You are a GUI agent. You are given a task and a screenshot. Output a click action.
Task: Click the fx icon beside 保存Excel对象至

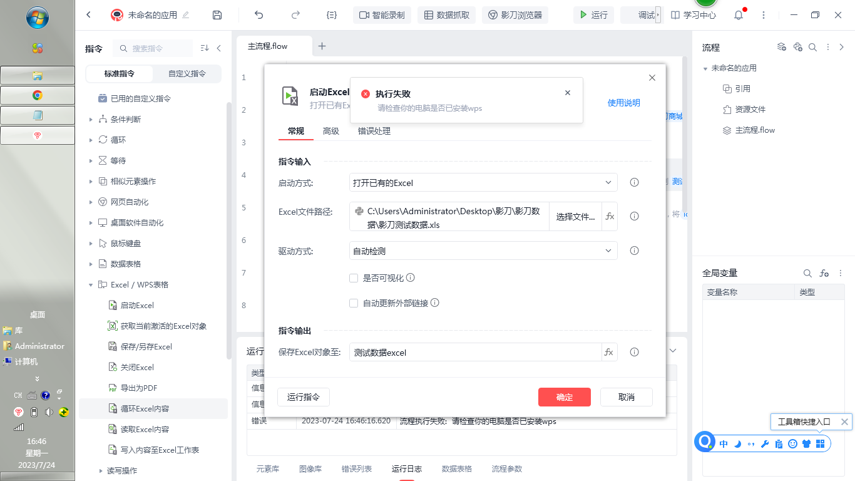pos(609,353)
